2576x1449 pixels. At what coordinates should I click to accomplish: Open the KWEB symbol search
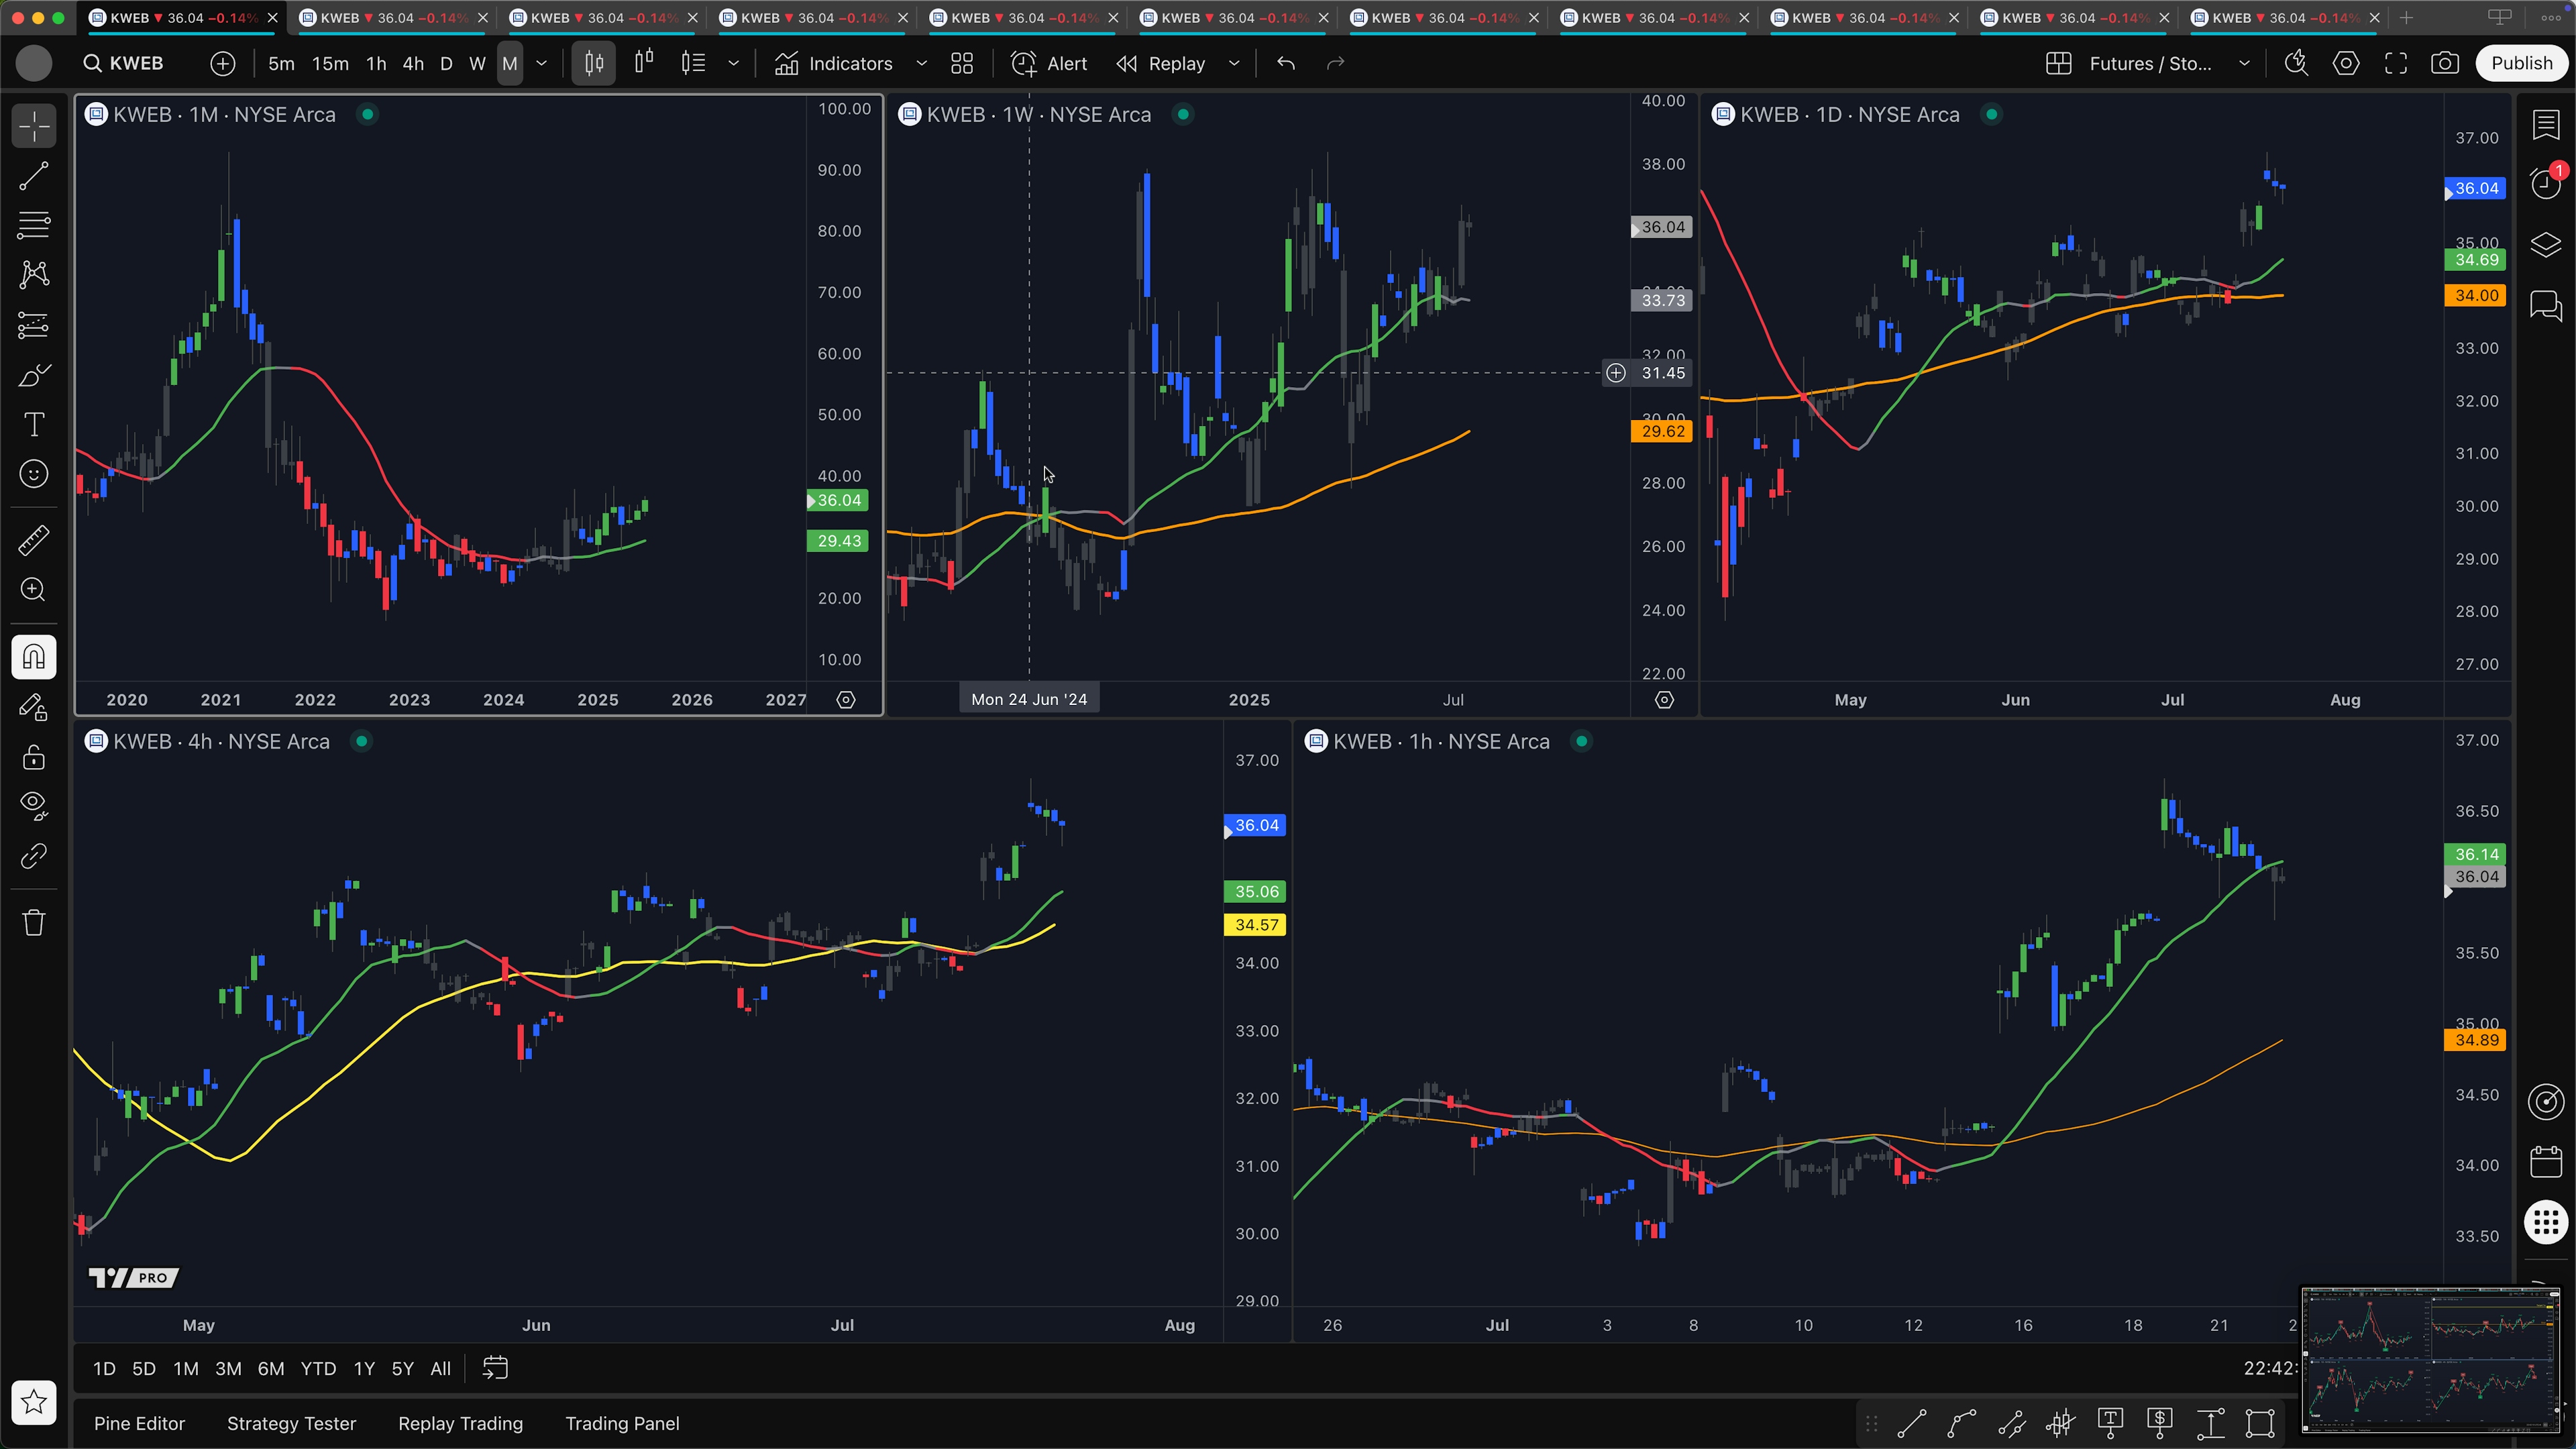tap(125, 63)
